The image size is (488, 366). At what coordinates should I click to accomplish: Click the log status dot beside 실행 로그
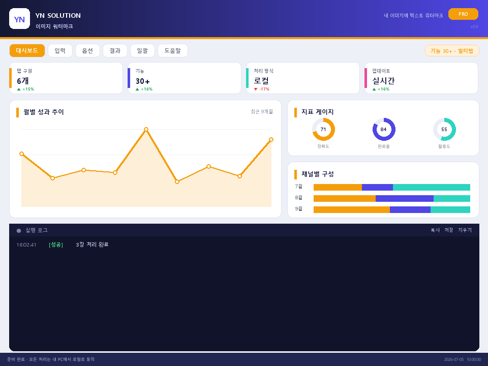point(19,231)
